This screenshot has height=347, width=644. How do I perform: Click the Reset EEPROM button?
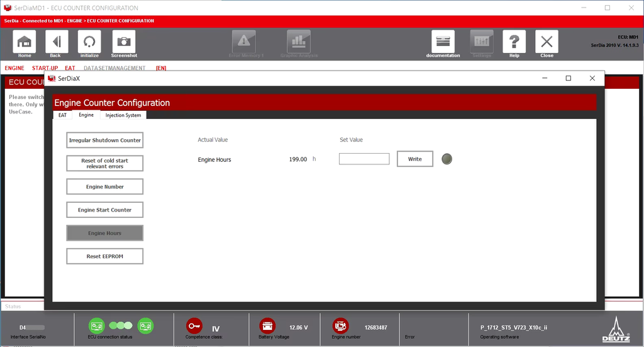(105, 256)
